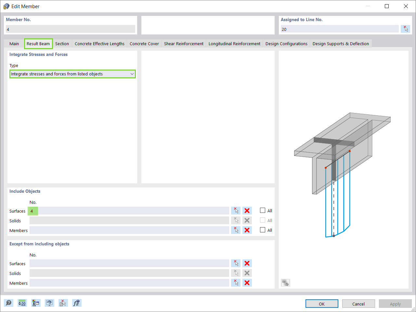The image size is (416, 312).
Task: Switch to the Main tab
Action: (14, 44)
